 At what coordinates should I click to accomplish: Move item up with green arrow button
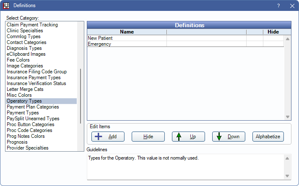point(188,137)
